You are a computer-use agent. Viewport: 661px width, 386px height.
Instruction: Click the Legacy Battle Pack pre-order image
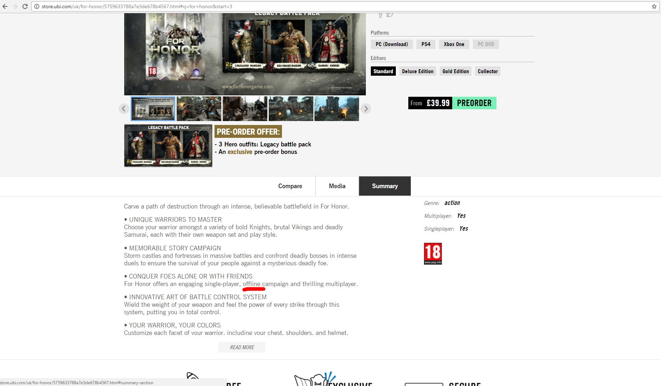tap(168, 146)
